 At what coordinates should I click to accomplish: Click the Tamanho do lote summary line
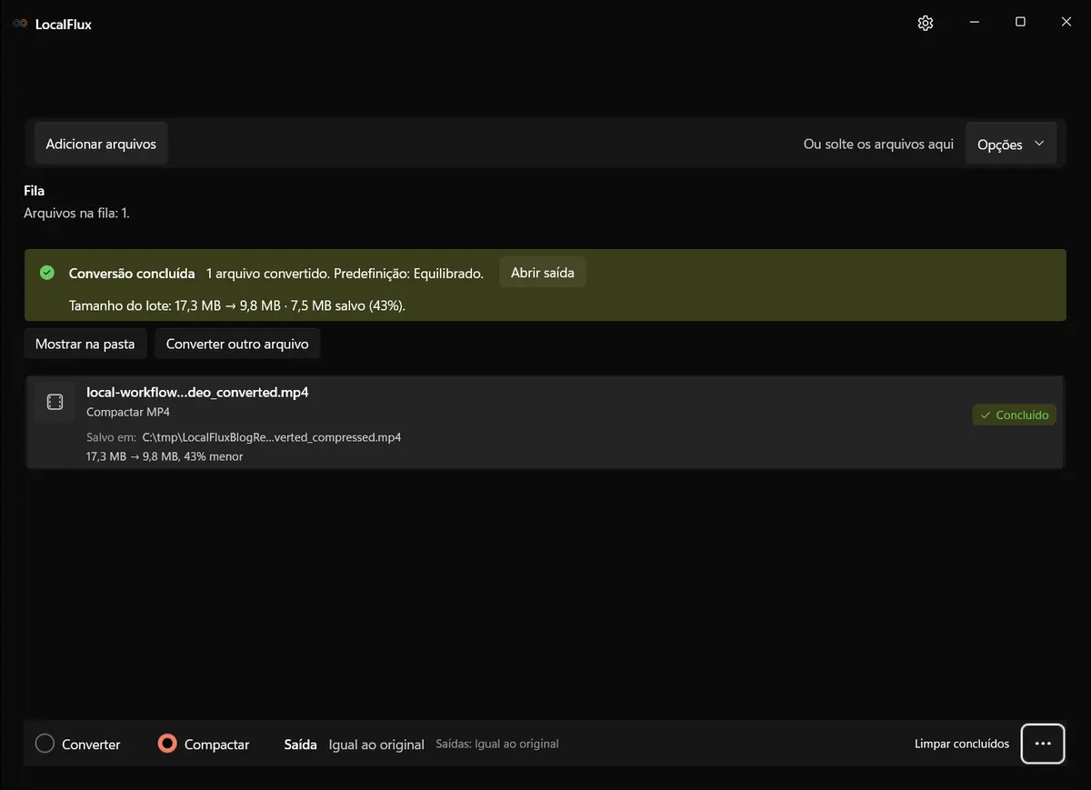pos(237,305)
